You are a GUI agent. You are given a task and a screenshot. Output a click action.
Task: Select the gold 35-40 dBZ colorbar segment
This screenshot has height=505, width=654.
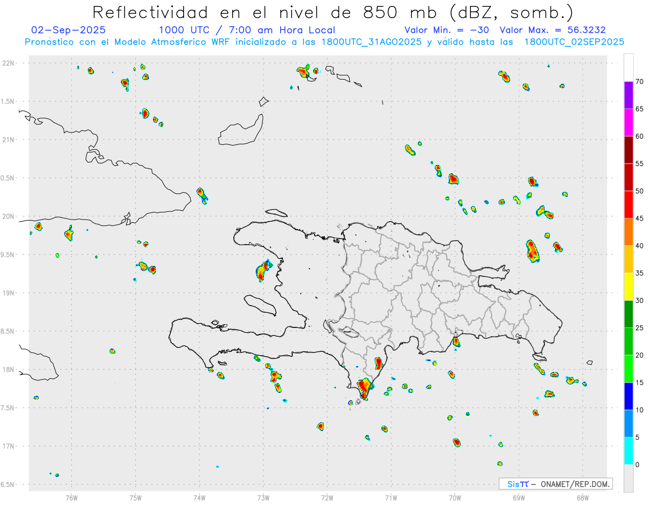[628, 259]
